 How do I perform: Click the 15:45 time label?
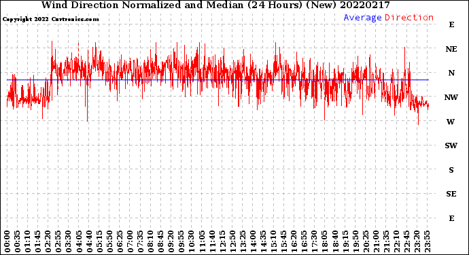[x=284, y=242]
